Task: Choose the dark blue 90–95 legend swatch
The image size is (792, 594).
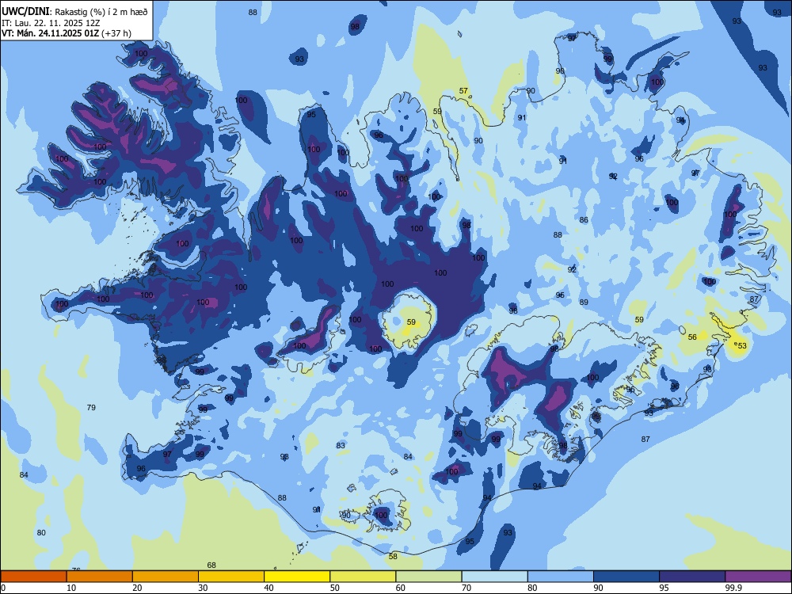Action: coord(626,577)
